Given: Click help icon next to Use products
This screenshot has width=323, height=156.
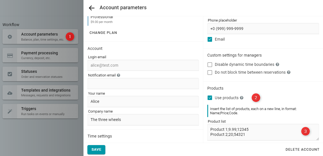Looking at the screenshot, I should click(x=242, y=98).
